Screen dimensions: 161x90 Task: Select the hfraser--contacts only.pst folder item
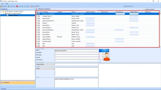tap(14, 13)
